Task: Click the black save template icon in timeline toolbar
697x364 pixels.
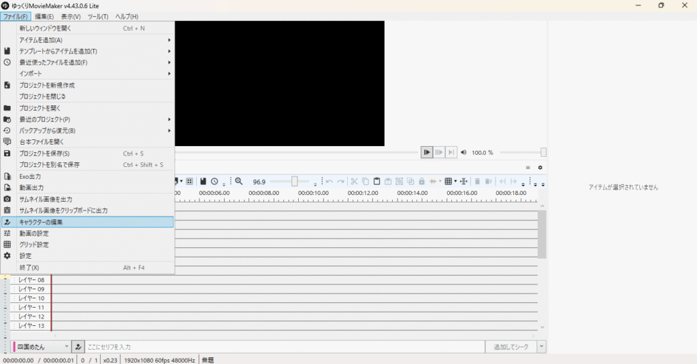Action: pyautogui.click(x=203, y=181)
